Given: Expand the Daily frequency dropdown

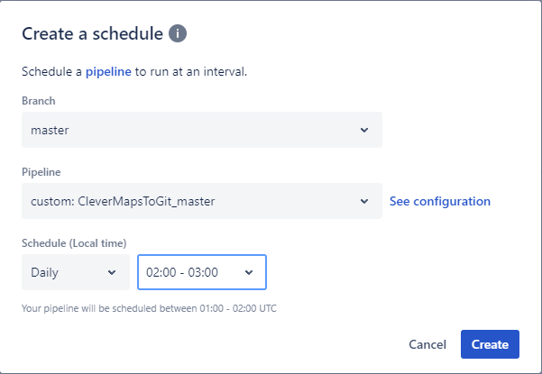Looking at the screenshot, I should tap(75, 272).
